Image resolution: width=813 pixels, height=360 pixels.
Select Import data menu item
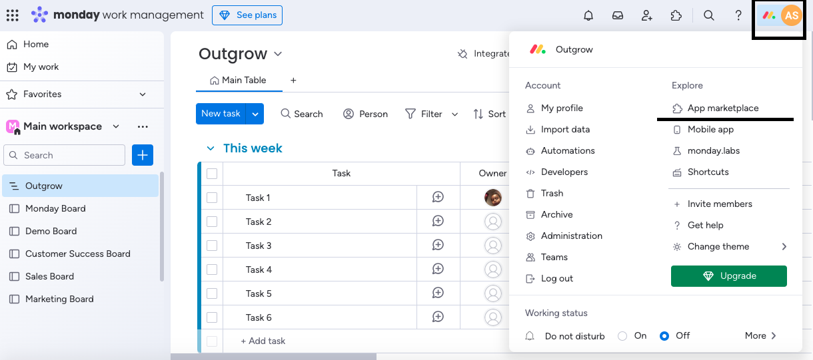pos(558,129)
